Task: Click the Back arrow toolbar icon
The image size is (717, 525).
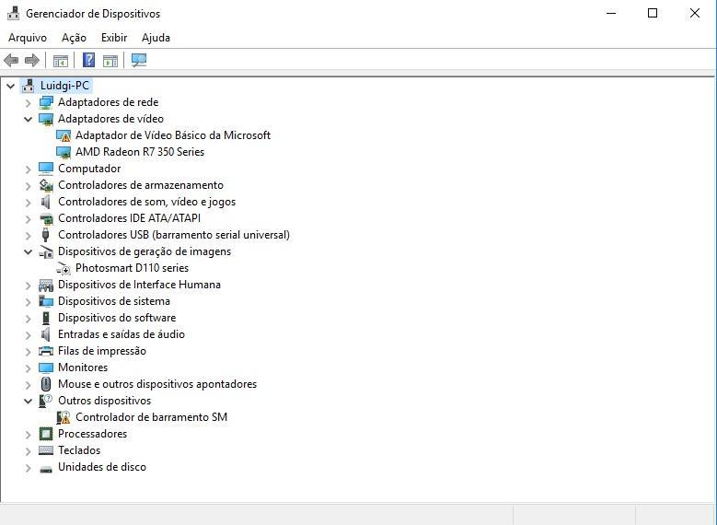Action: tap(11, 60)
